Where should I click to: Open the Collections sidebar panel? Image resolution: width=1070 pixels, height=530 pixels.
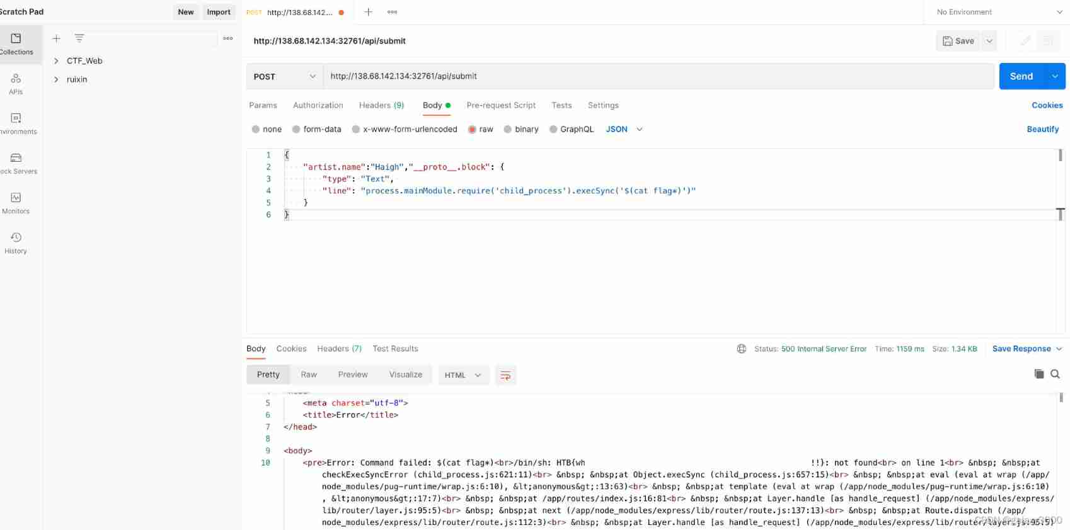tap(16, 44)
